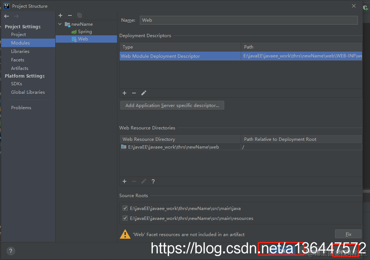Edit web resource directory pencil icon
This screenshot has width=370, height=260.
click(x=144, y=181)
